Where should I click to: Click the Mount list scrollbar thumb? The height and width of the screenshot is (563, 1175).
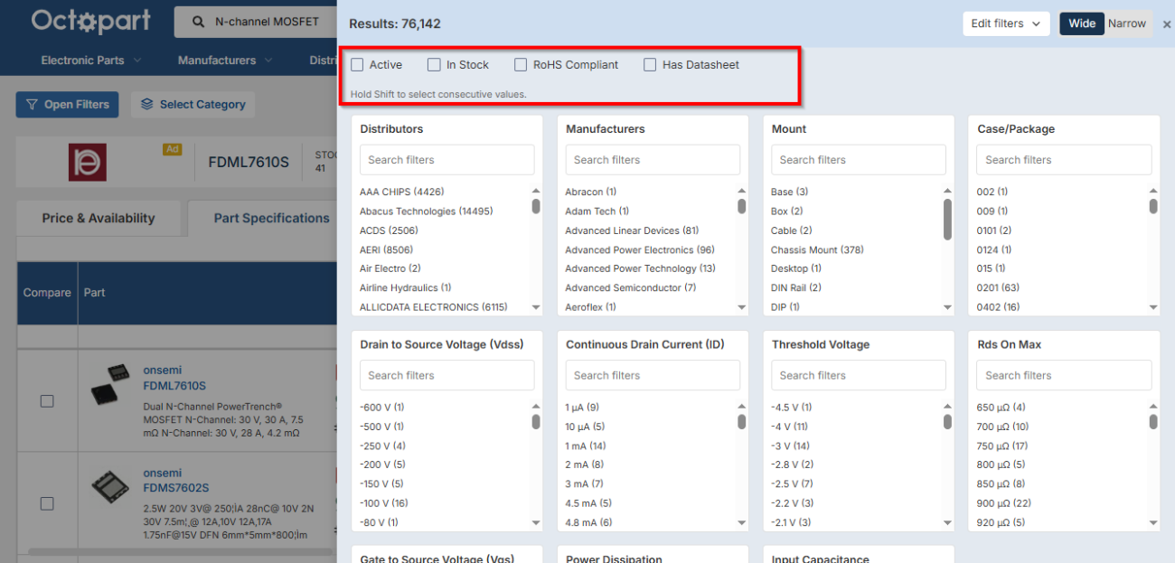pyautogui.click(x=948, y=220)
